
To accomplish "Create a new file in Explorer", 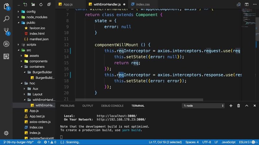I will pyautogui.click(x=25, y=5).
